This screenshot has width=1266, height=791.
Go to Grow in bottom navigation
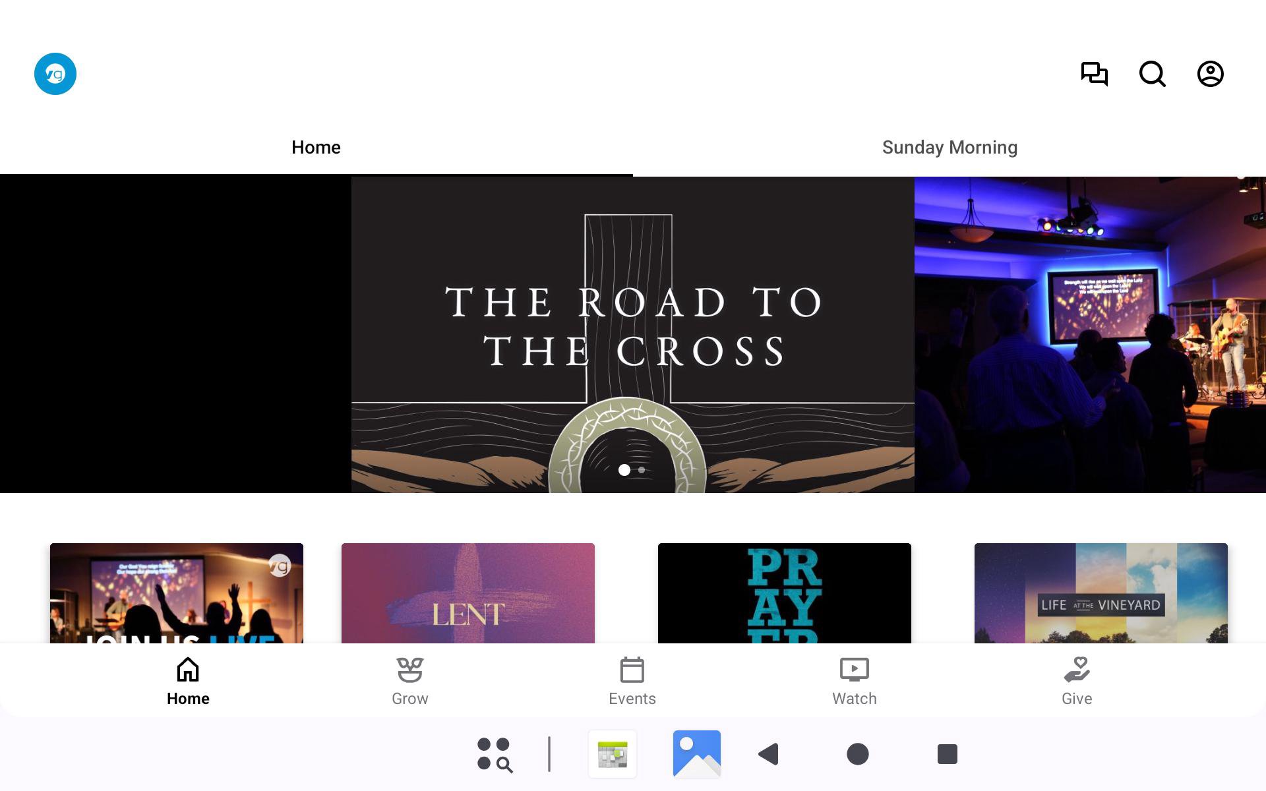409,682
